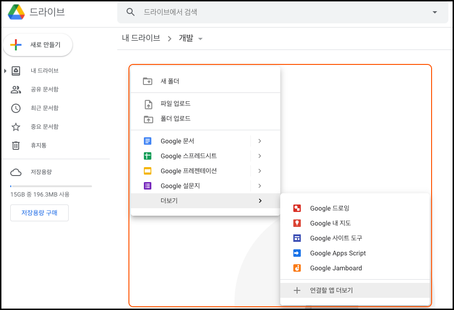The image size is (454, 310).
Task: Click the colorful plus icon in 새로 만들기
Action: [x=16, y=44]
